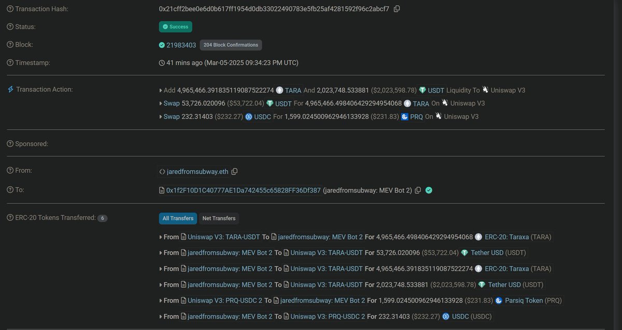
Task: Open Parsiq Token (PRQ) link
Action: [x=533, y=300]
